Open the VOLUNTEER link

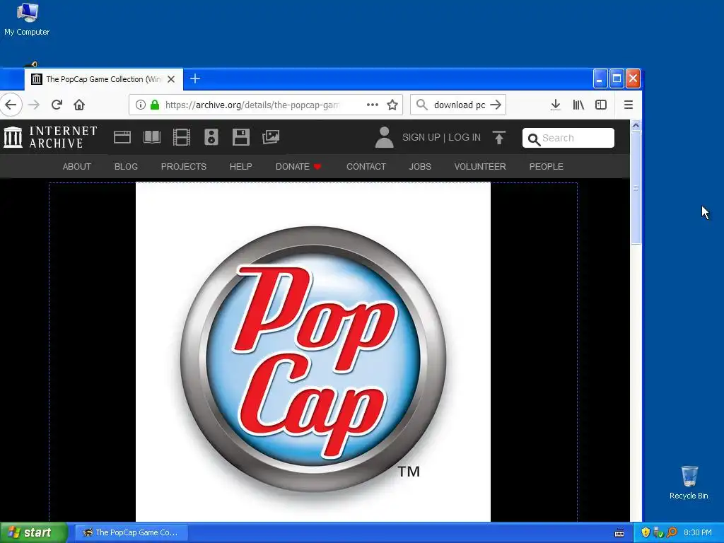[480, 167]
